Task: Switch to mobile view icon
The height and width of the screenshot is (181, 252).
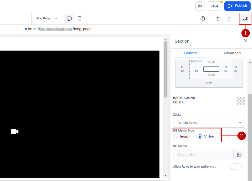Action: (x=79, y=19)
